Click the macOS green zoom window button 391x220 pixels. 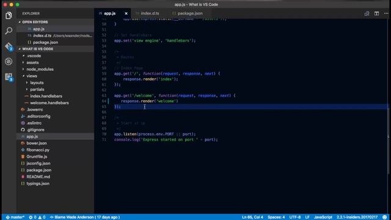pos(17,4)
